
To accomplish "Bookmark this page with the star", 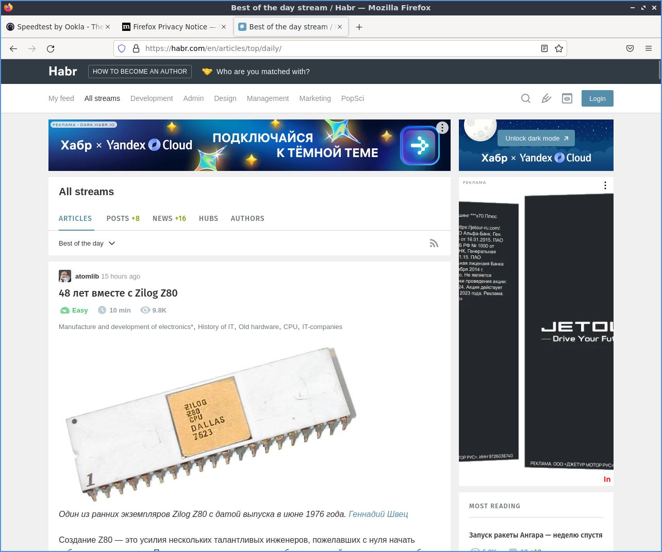I will 559,48.
